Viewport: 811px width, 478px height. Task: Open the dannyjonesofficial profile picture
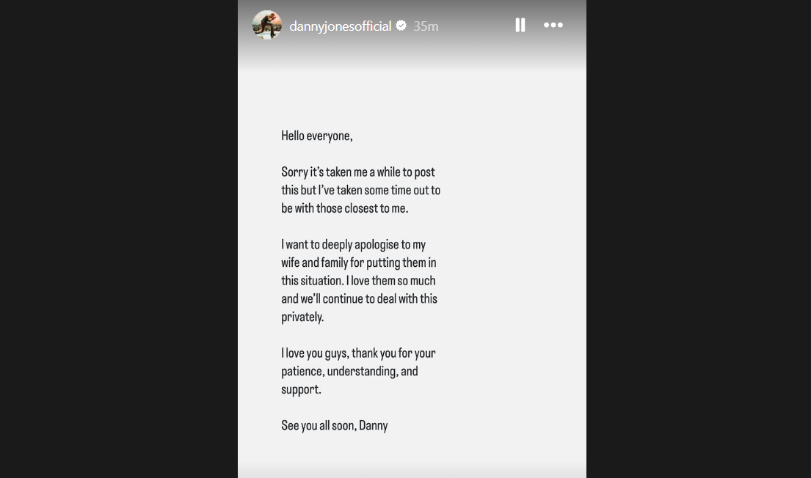[267, 26]
